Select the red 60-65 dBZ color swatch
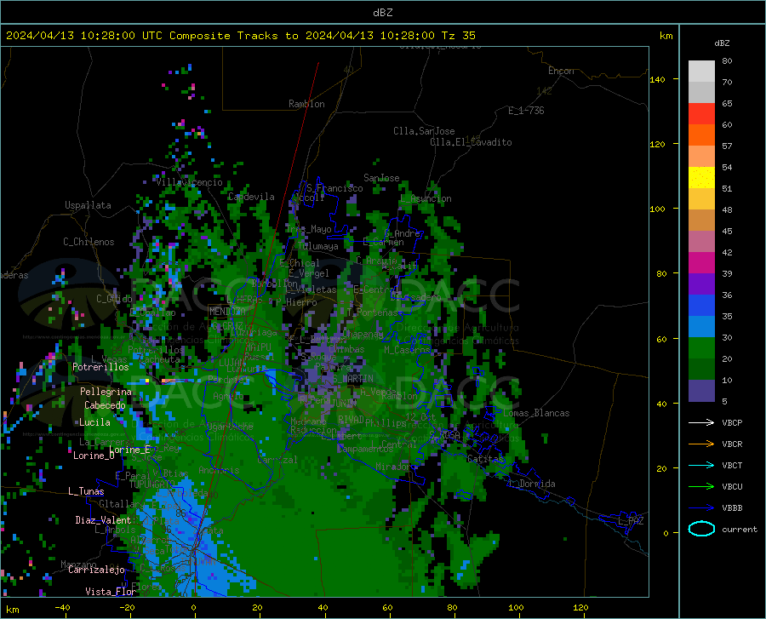Viewport: 766px width, 619px height. tap(701, 114)
